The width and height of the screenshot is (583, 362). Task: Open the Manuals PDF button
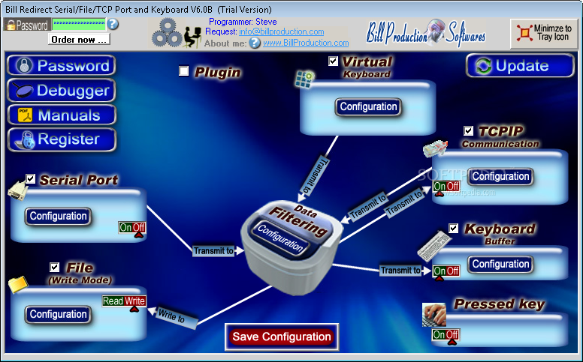62,115
